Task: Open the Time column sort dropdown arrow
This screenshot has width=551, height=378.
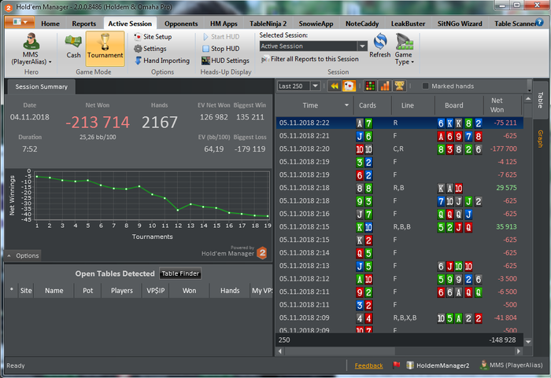Action: (347, 105)
